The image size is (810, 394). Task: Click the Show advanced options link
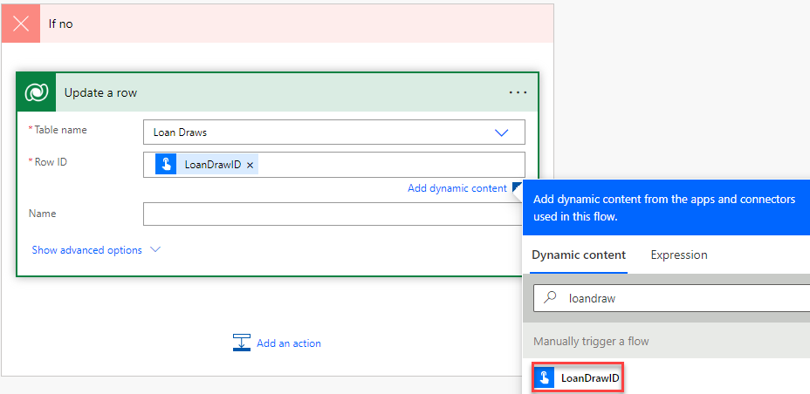click(x=86, y=250)
